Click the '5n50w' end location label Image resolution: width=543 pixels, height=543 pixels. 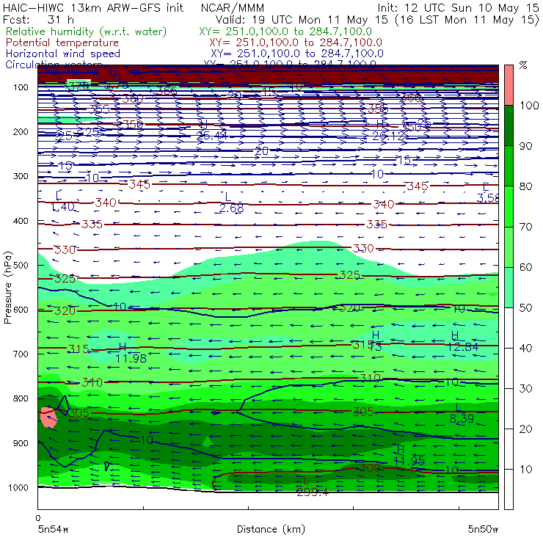[483, 529]
